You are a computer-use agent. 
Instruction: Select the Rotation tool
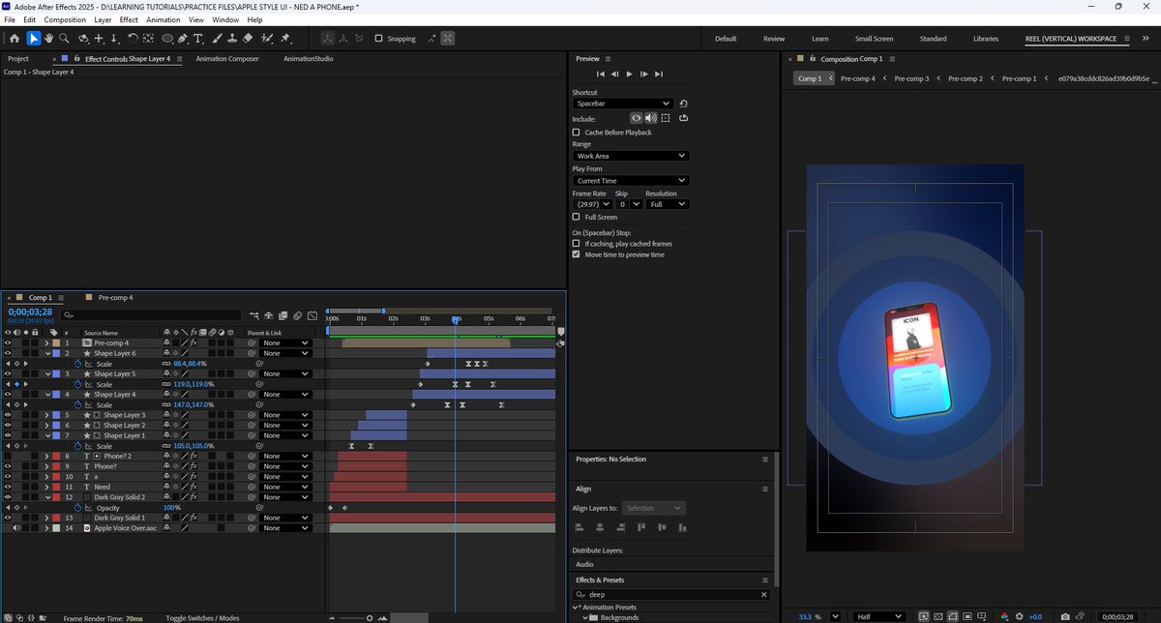pyautogui.click(x=133, y=39)
